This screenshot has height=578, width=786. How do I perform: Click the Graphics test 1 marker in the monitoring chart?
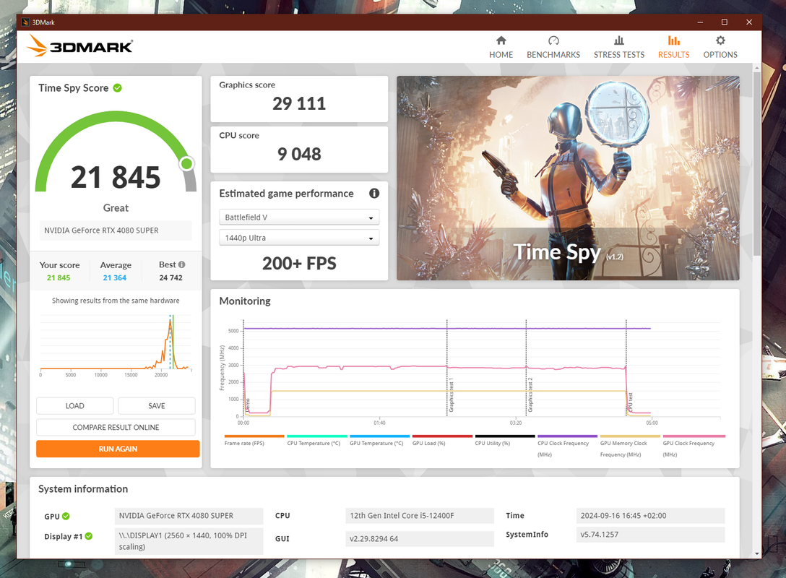click(450, 394)
